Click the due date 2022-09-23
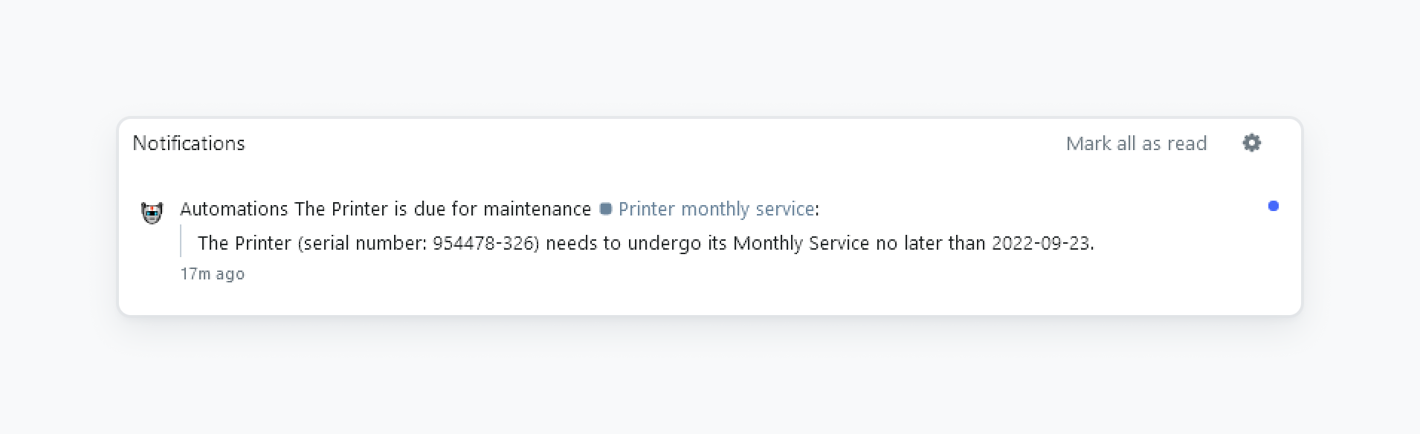1420x434 pixels. (1040, 243)
